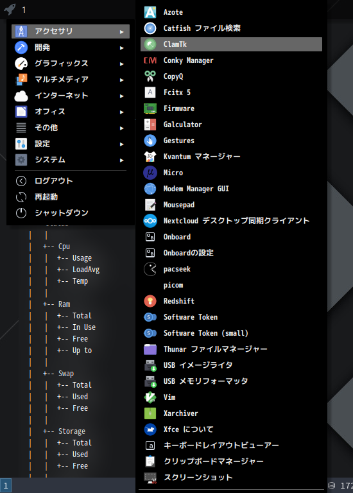Open the マルチメディア category

coord(71,80)
